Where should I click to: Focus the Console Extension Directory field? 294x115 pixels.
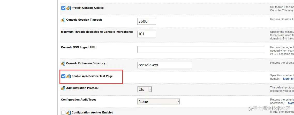point(165,65)
